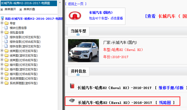187x110 pixels.
Task: Open 模块位置信息 tree item
Action: click(18, 28)
